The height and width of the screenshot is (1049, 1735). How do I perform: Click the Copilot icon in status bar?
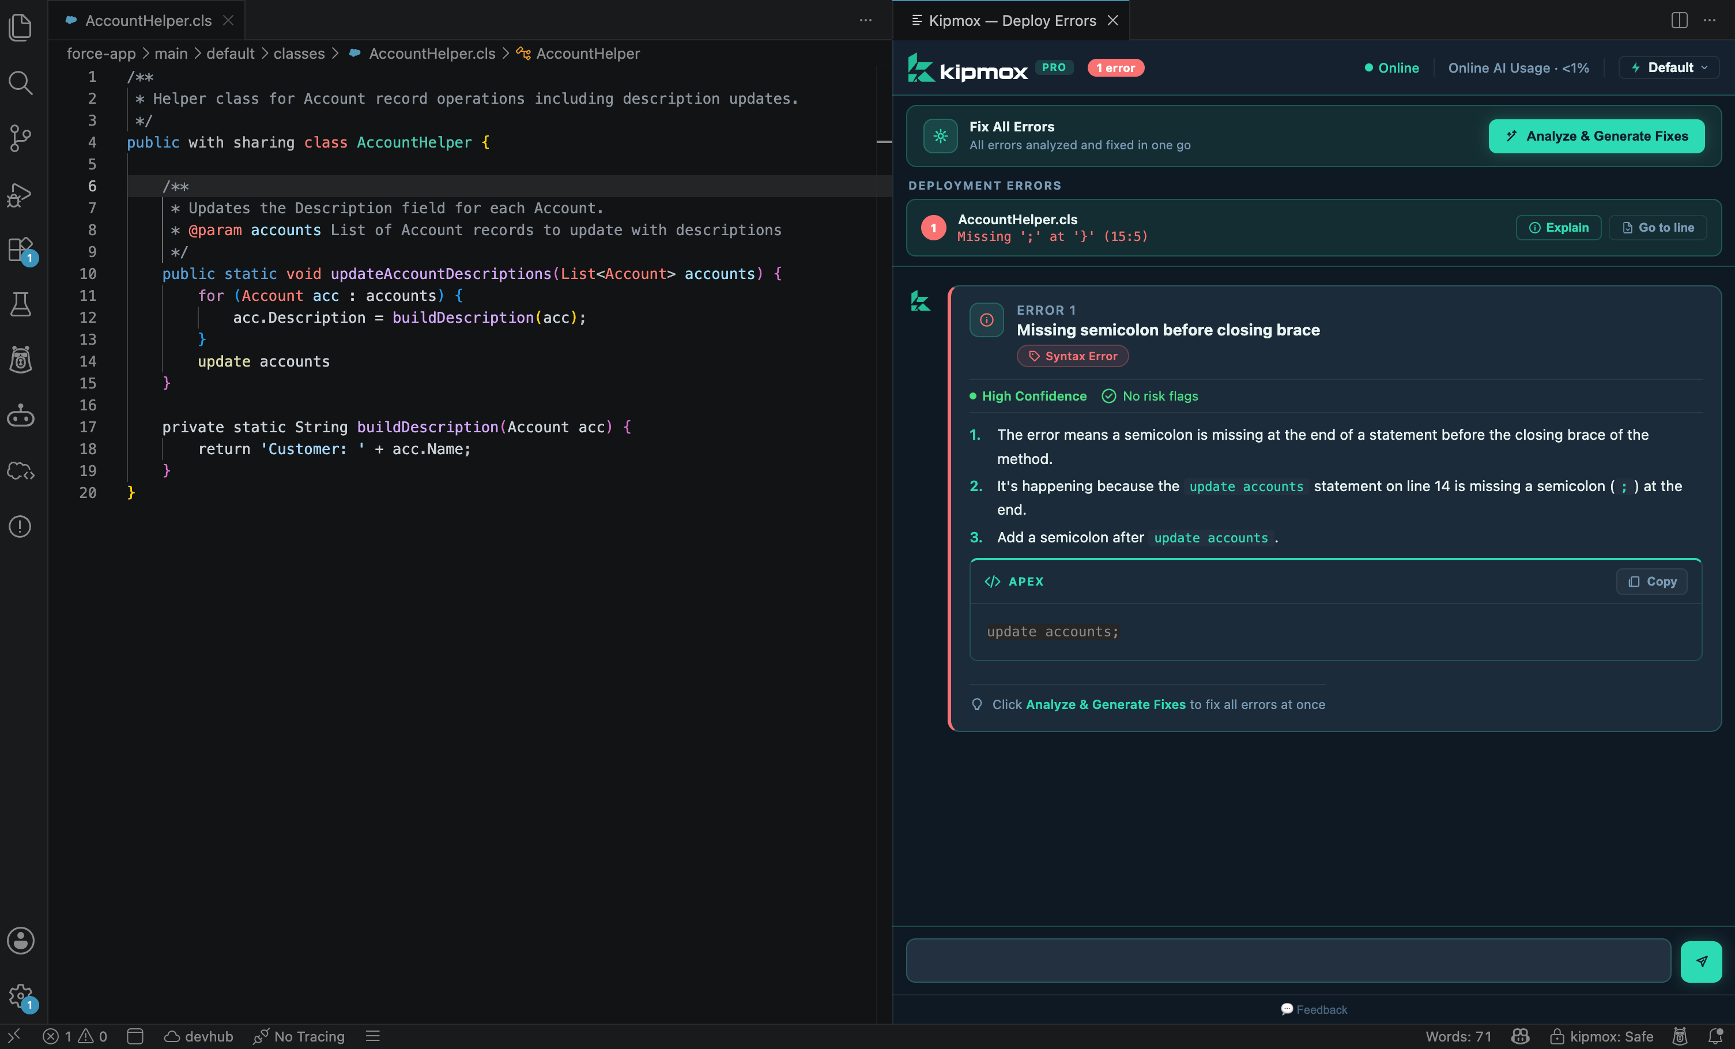pos(1520,1036)
